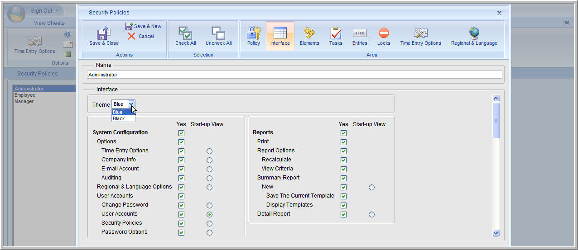This screenshot has height=250, width=578.
Task: Set Time Entry Options as start-up view
Action: (209, 151)
